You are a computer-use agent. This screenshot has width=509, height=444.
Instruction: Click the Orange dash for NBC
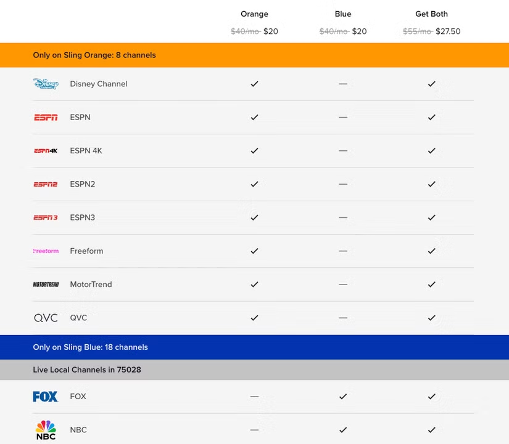click(x=254, y=430)
